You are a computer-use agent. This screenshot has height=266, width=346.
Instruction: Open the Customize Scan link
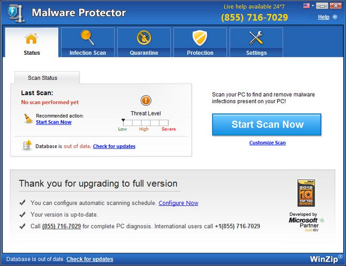coord(267,143)
